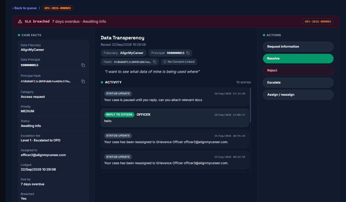This screenshot has width=346, height=202.
Task: Click the 'Access request' category value
Action: click(x=33, y=97)
